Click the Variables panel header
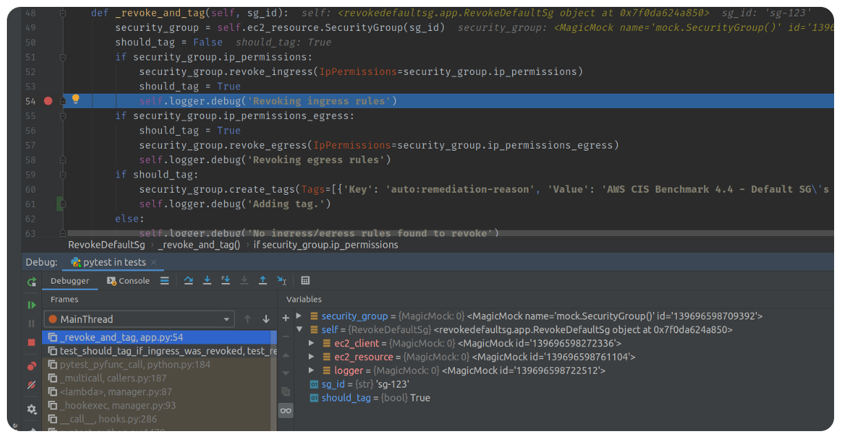Viewport: 841px width, 438px height. point(304,300)
